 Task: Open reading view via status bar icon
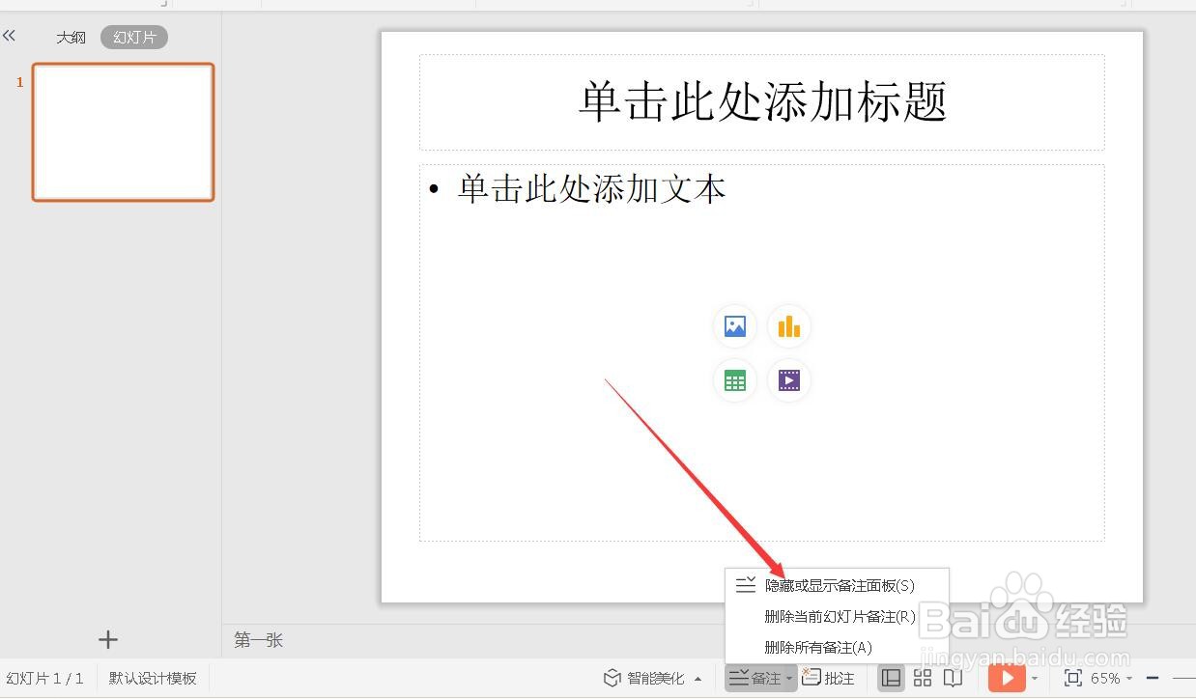click(x=954, y=678)
